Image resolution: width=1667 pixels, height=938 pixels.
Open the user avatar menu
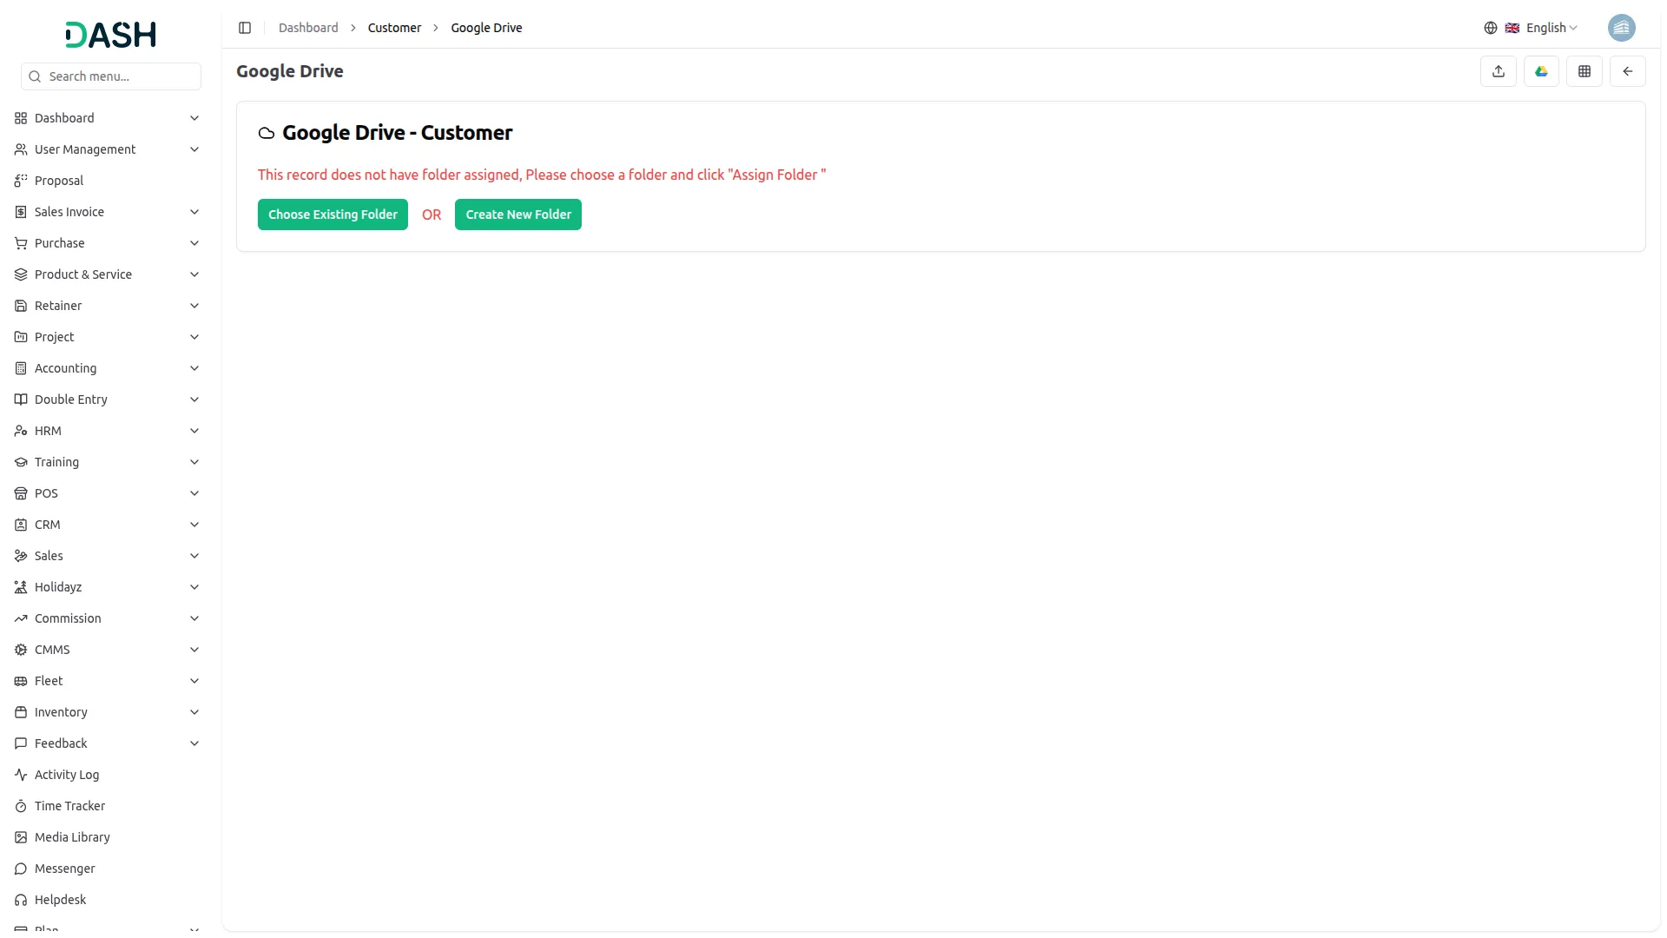(1621, 28)
